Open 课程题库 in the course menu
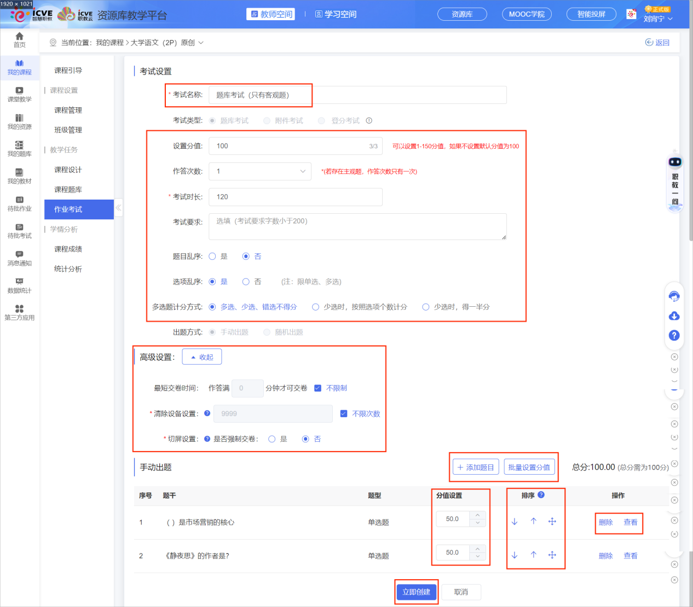Viewport: 693px width, 607px height. 68,190
